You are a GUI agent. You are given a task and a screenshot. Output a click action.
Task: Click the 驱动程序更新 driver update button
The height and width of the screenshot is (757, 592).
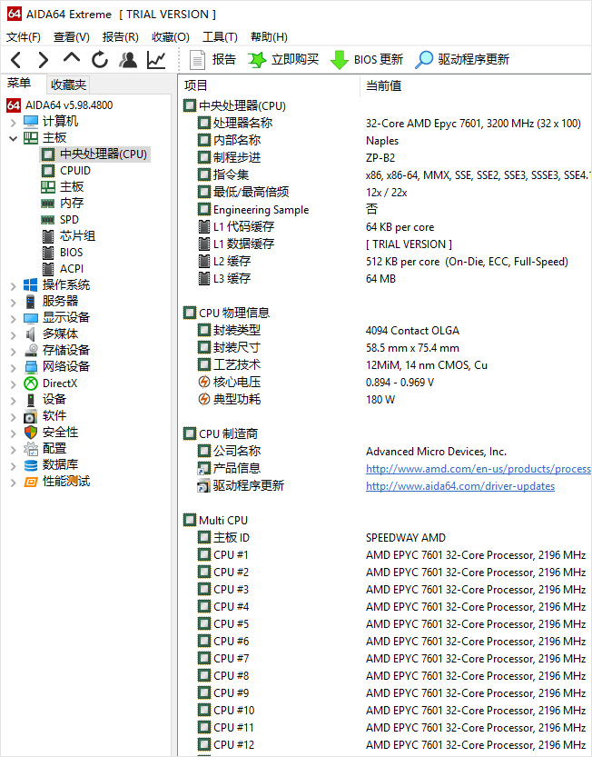[462, 60]
